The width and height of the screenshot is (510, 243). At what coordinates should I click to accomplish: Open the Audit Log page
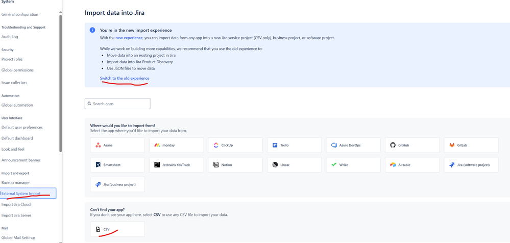pos(10,37)
